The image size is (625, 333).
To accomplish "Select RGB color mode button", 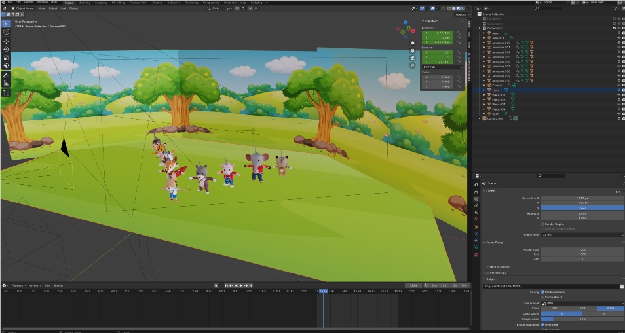I will [x=583, y=308].
